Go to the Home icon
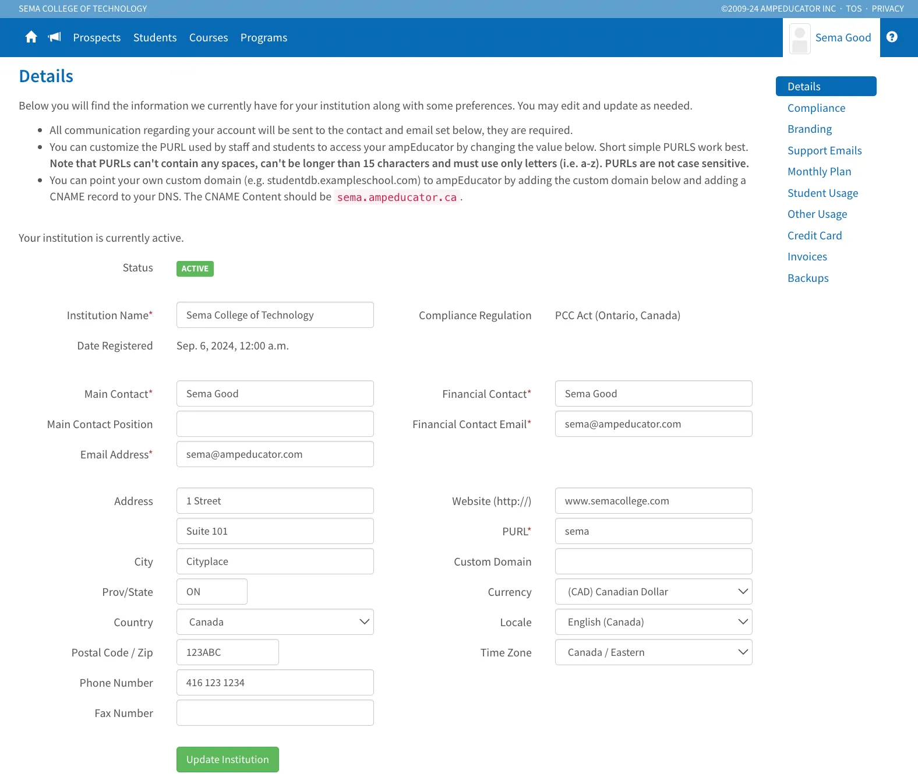Viewport: 918px width, 784px height. pos(31,37)
